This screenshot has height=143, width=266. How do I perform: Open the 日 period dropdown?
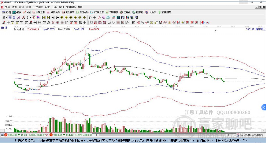[x=4, y=18]
